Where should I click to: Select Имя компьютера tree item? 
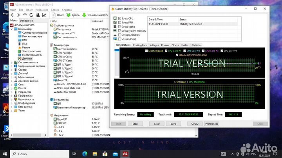(x=30, y=36)
